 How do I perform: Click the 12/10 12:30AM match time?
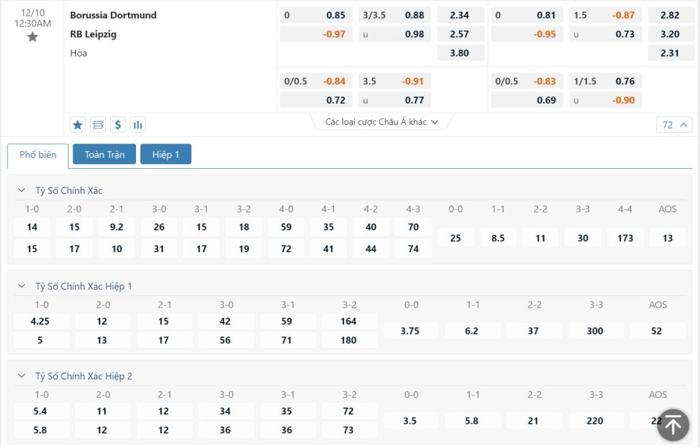pyautogui.click(x=33, y=18)
